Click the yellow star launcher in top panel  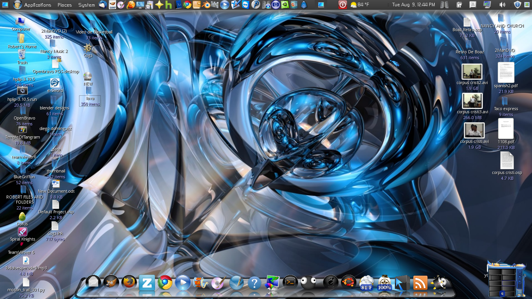point(159,5)
